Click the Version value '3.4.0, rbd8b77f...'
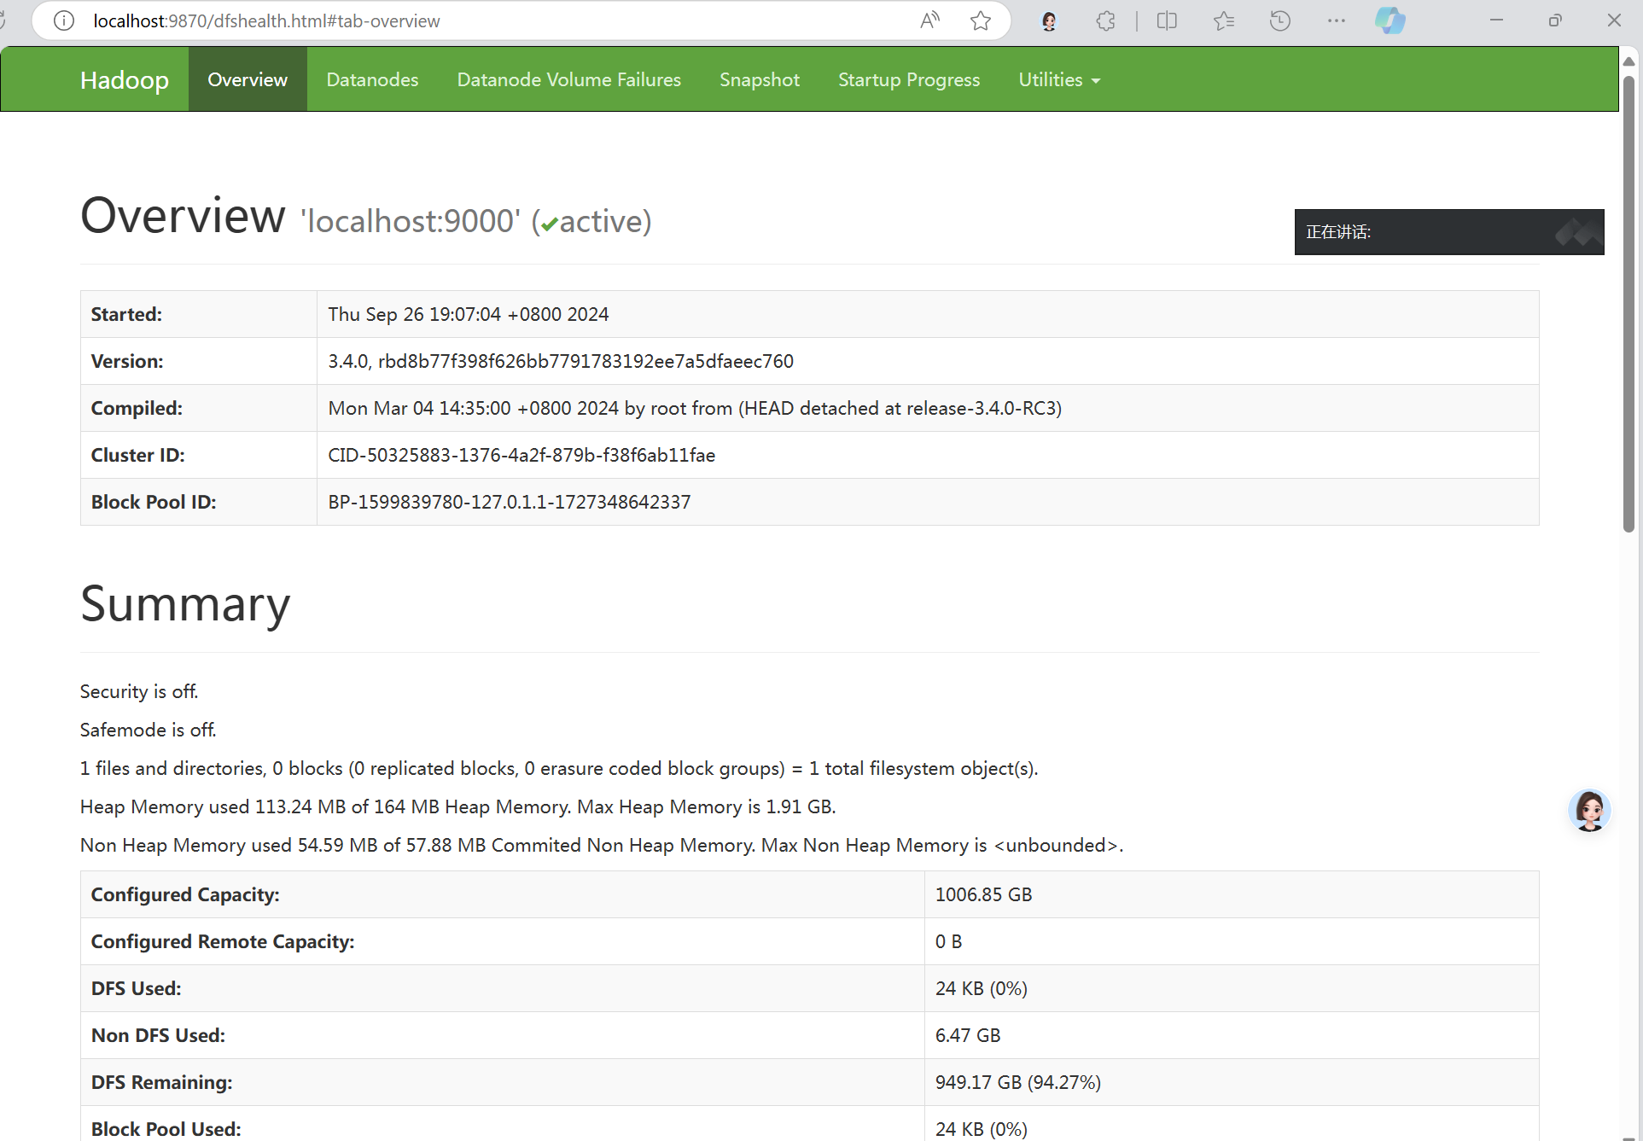 tap(561, 361)
